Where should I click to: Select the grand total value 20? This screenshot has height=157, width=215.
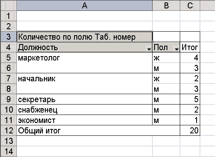click(190, 131)
